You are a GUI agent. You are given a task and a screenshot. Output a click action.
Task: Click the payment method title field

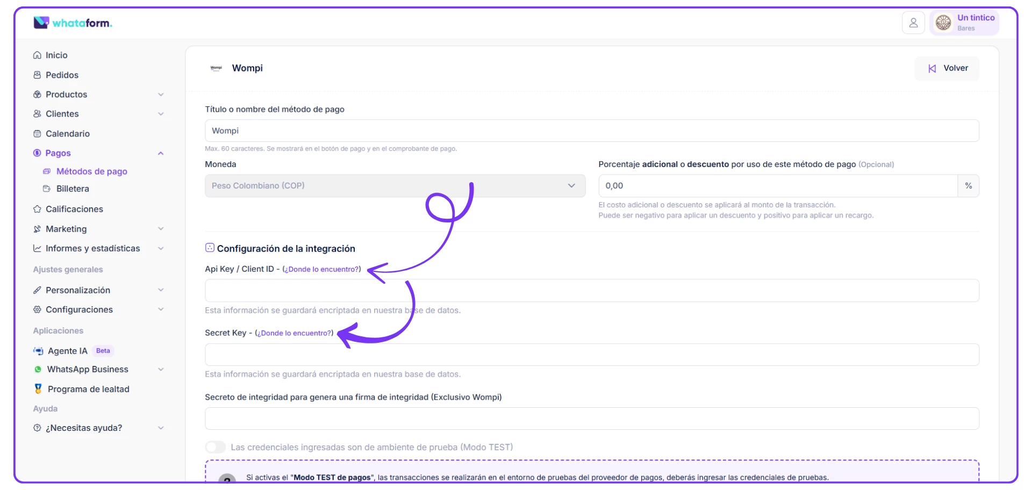(x=591, y=131)
